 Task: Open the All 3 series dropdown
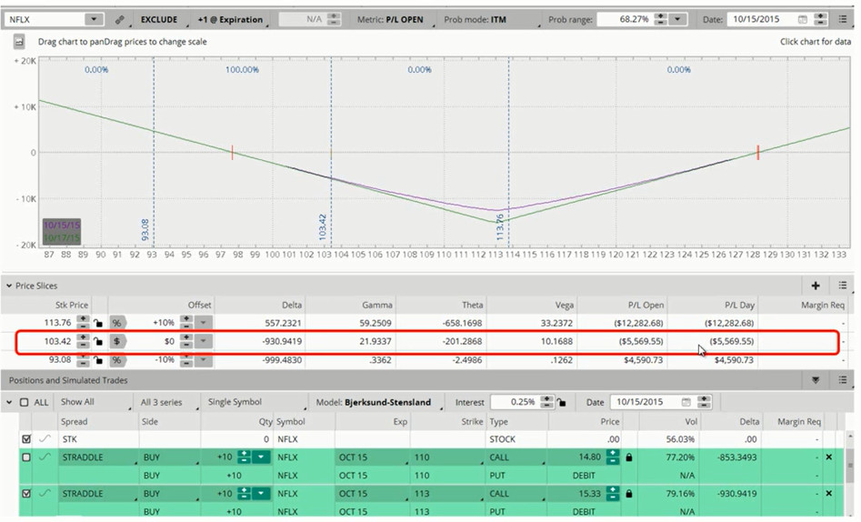coord(167,402)
